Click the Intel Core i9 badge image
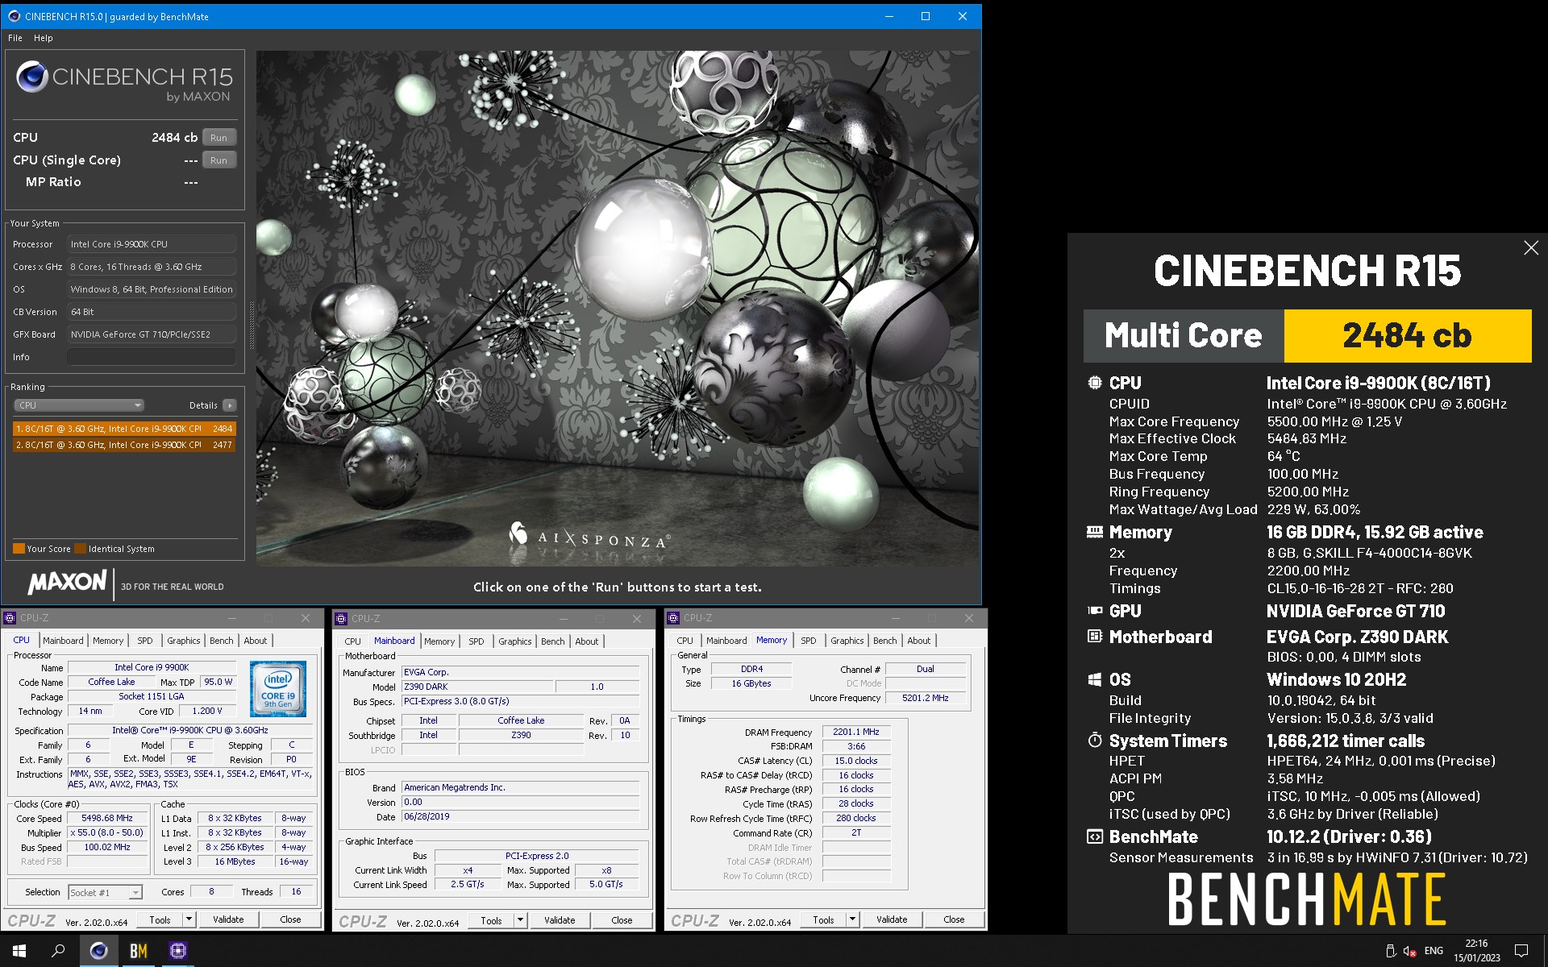 (x=278, y=689)
